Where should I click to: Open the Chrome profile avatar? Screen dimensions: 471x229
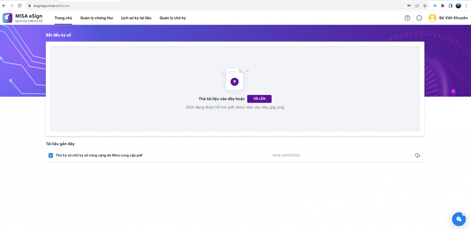tap(458, 6)
